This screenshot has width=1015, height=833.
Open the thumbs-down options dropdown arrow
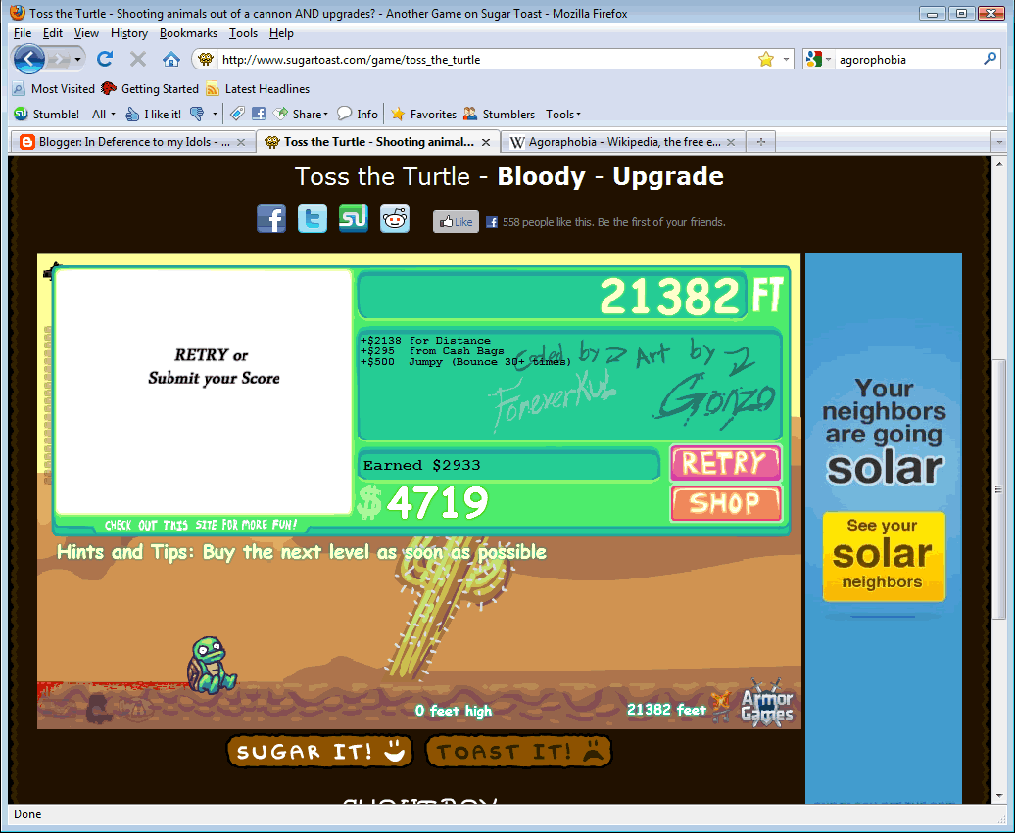(215, 114)
